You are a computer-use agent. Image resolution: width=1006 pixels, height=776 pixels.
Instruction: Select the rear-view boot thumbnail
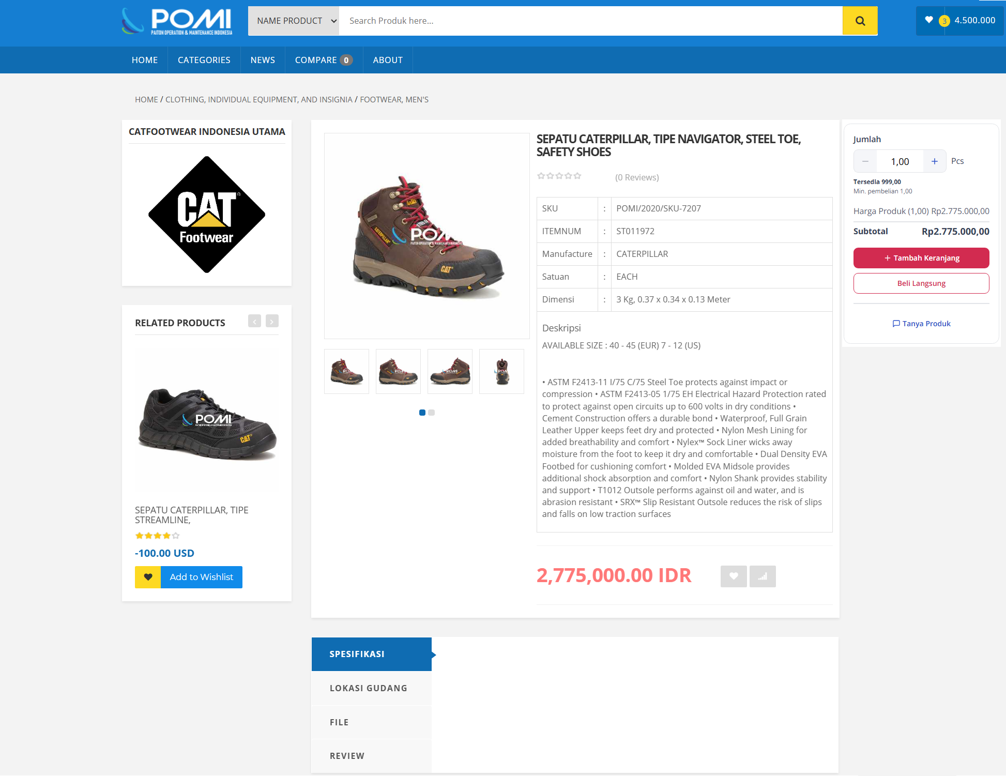coord(501,372)
